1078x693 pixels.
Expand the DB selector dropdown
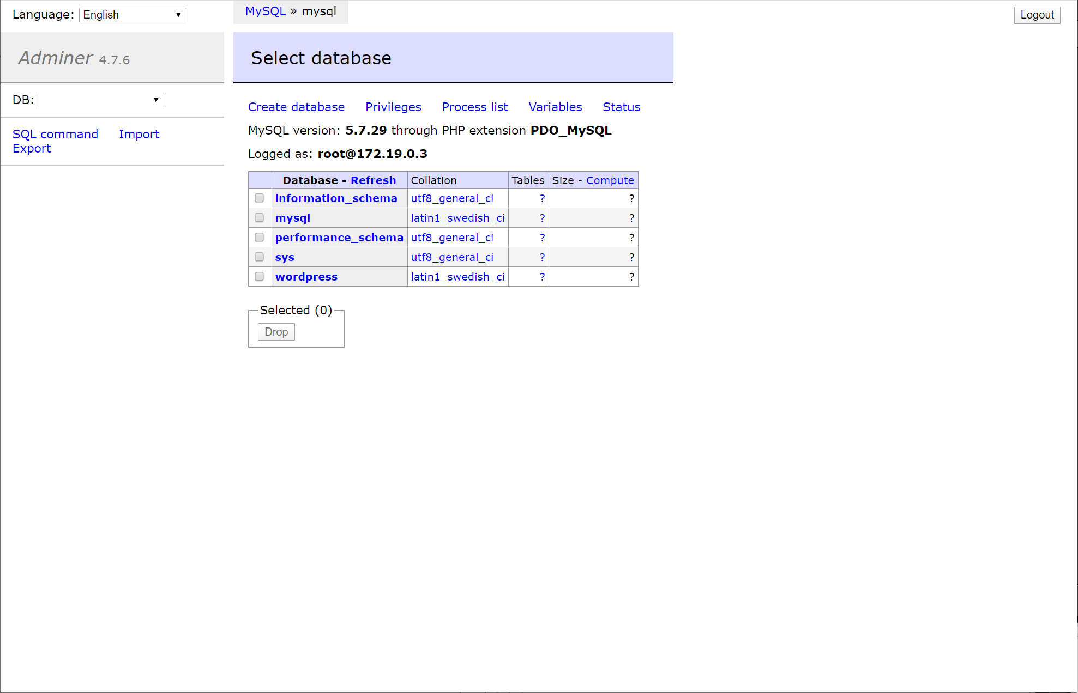click(101, 100)
